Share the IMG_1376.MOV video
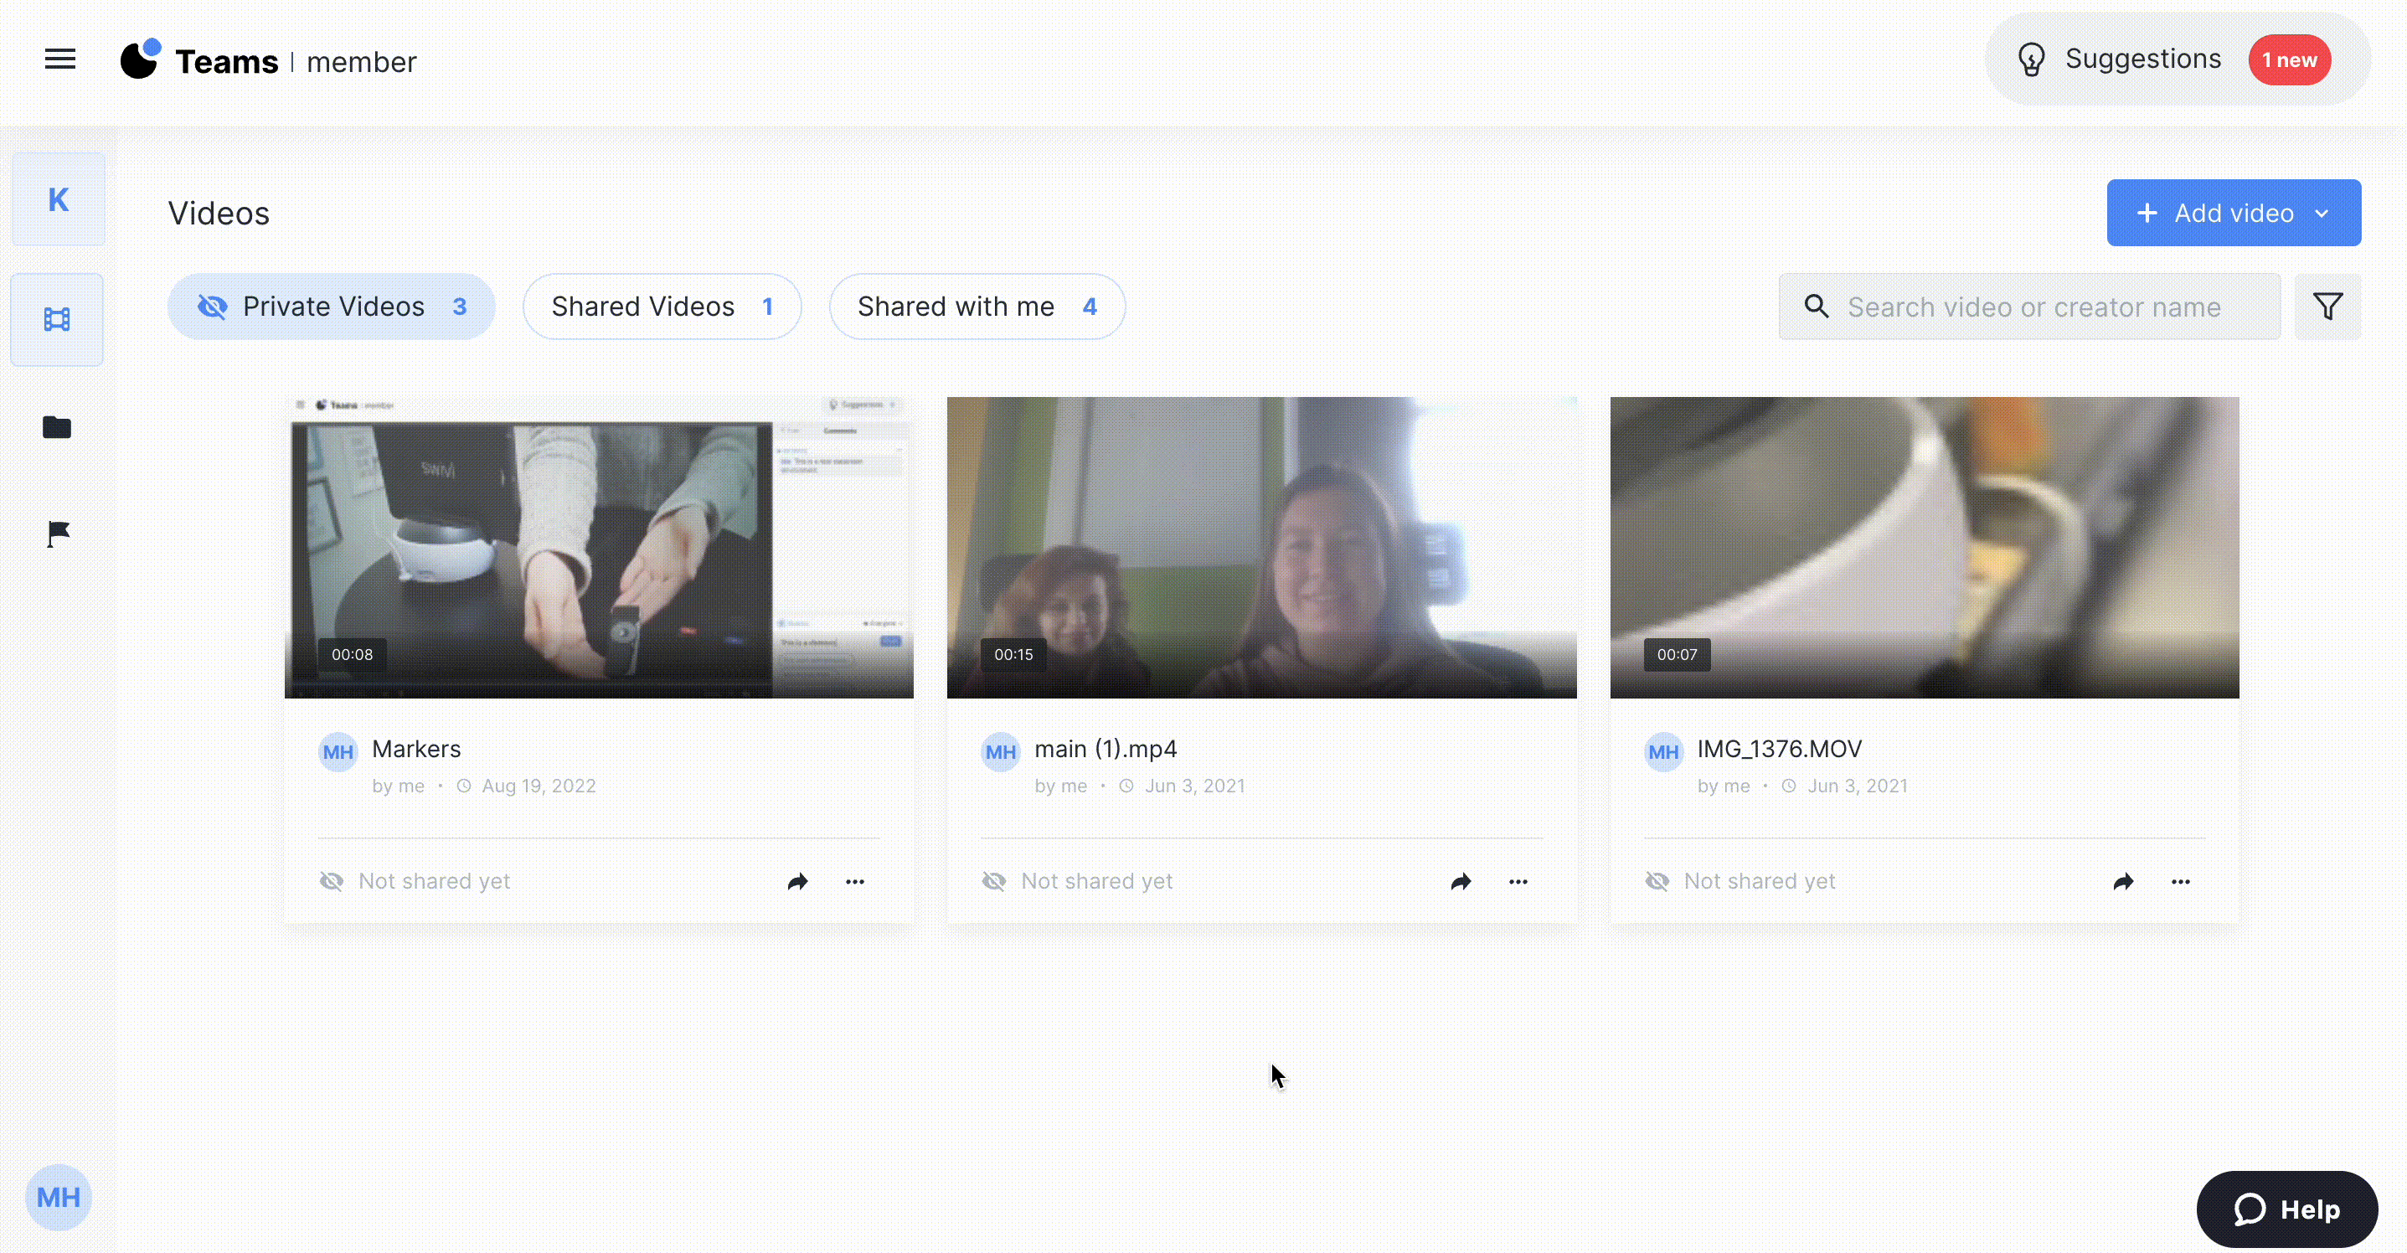 tap(2123, 881)
